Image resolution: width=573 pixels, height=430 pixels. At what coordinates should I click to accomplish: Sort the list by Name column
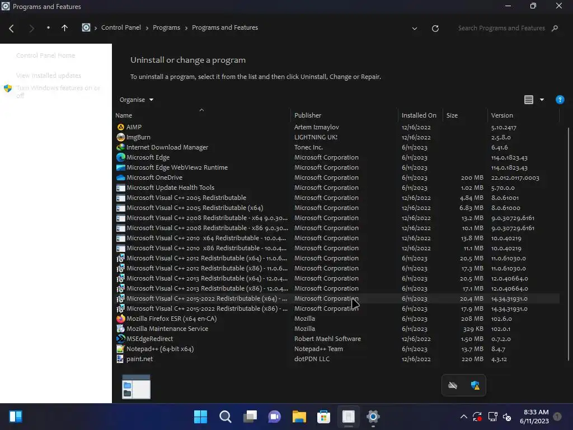pos(202,115)
